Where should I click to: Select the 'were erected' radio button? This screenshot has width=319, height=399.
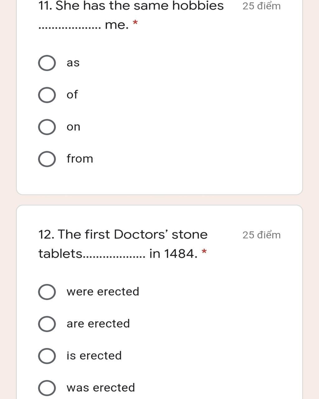(x=47, y=292)
